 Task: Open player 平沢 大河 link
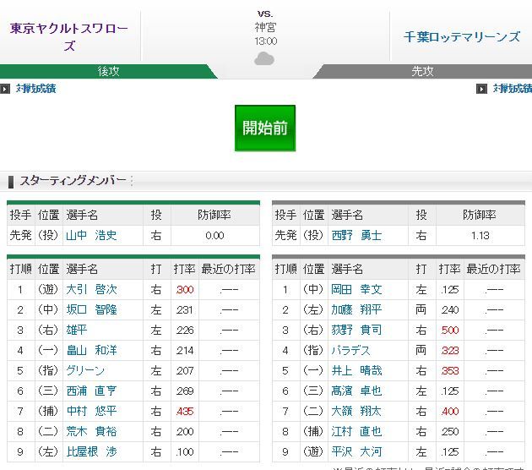point(356,451)
